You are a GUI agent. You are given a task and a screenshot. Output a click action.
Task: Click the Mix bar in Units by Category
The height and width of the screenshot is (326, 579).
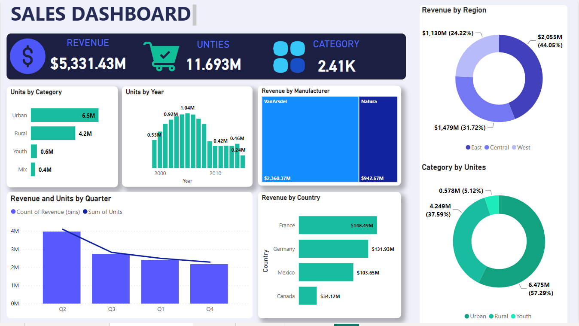coord(34,170)
